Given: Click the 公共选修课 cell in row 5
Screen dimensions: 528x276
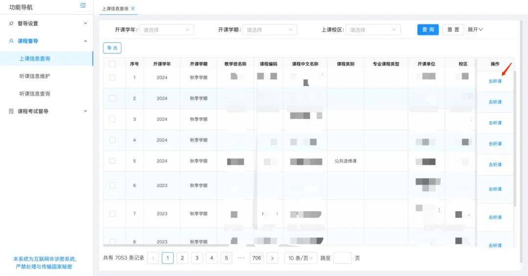Looking at the screenshot, I should pos(346,161).
